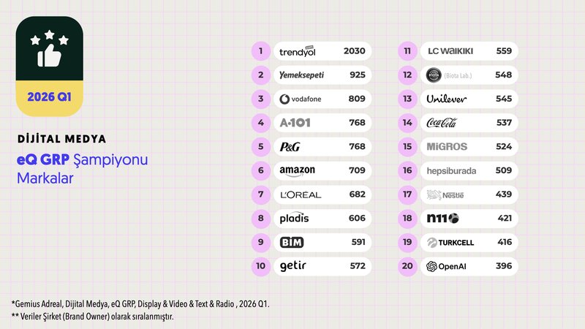Click the LC Waikiki score 559
The height and width of the screenshot is (329, 585).
[x=504, y=51]
